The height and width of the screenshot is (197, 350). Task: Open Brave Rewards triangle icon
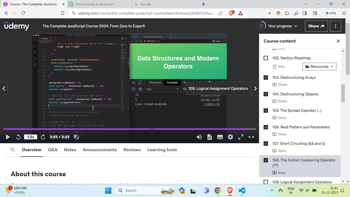[240, 13]
